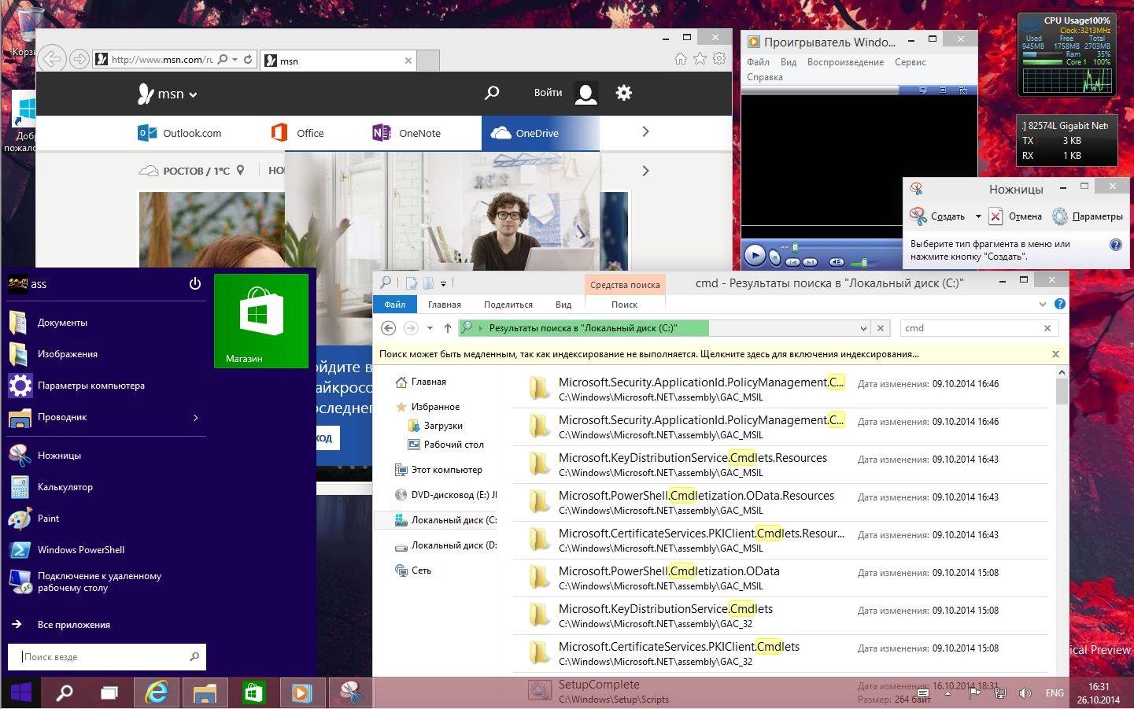The image size is (1134, 709).
Task: Click the Properties icon in Explorer quick access toolbar
Action: point(411,283)
